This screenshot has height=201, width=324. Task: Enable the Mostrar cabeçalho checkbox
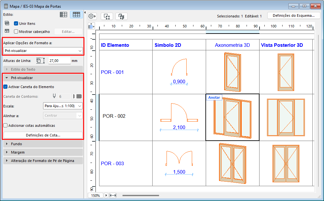[x=16, y=32]
